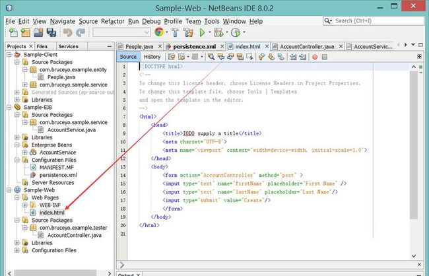Expand the Generated Sources node

(x=17, y=92)
